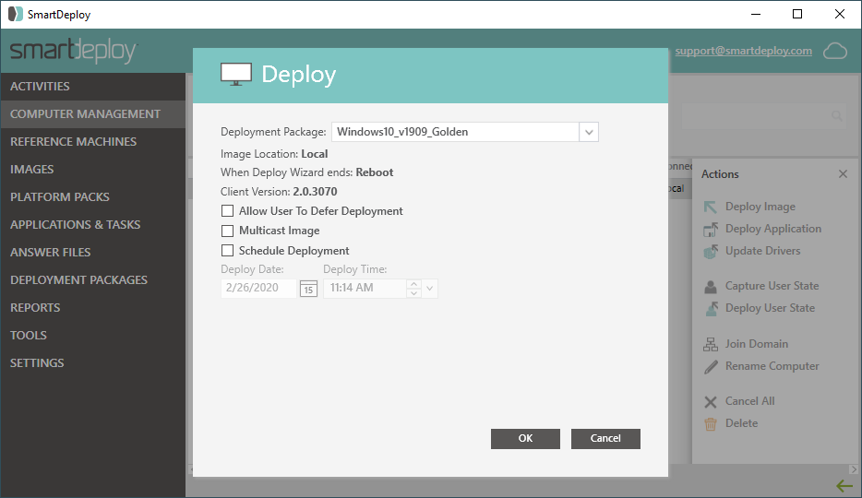This screenshot has height=498, width=862.
Task: Open the Deploy Time dropdown arrow
Action: coord(430,289)
